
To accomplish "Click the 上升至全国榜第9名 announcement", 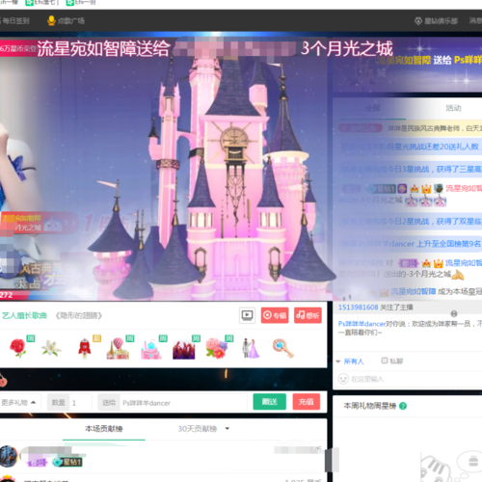I will 449,244.
